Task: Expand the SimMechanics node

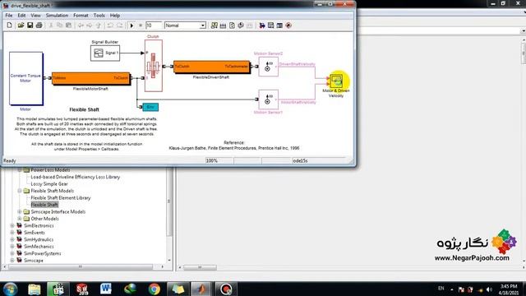Action: [x=12, y=247]
